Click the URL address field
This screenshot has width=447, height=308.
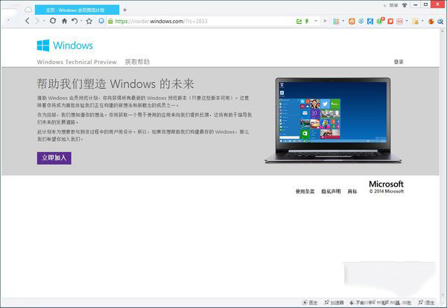pos(200,21)
